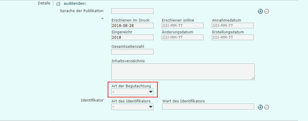Remove publication language with minus icon
Viewport: 308px width, 121px height.
[267, 11]
